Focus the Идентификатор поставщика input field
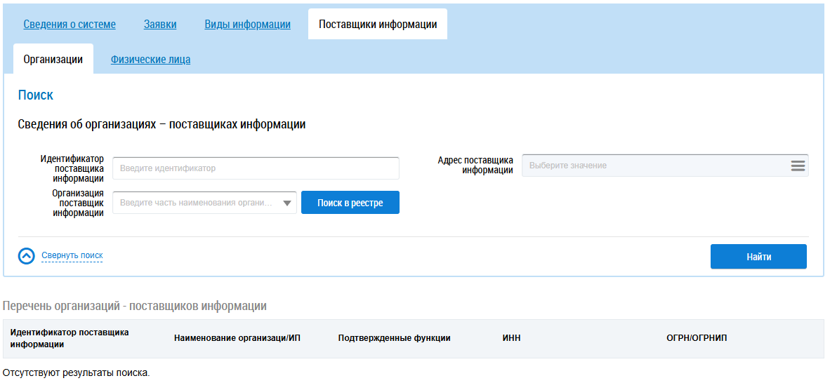Screen dimensions: 830x383 coord(256,168)
